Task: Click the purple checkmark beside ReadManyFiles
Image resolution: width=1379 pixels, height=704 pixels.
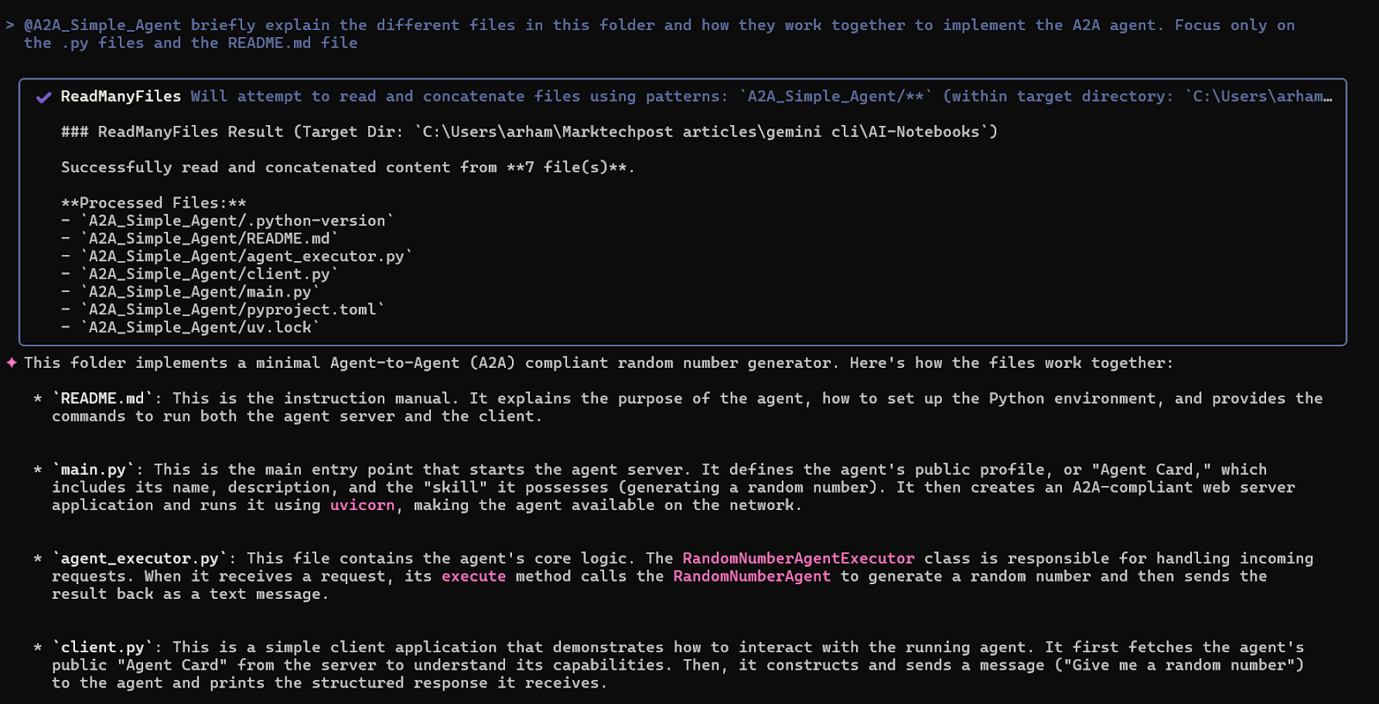Action: [43, 97]
